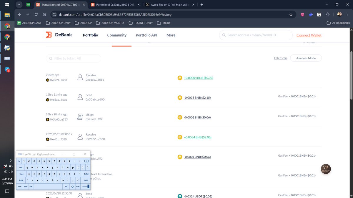Click the -0.0035 BNB ($2.15) amount
Viewport: 353px width, 198px height.
(197, 97)
